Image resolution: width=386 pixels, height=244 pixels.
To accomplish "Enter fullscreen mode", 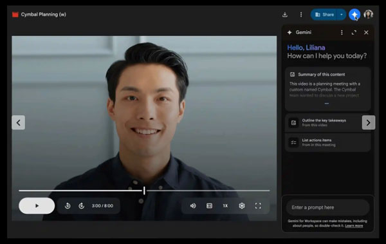I will (258, 206).
